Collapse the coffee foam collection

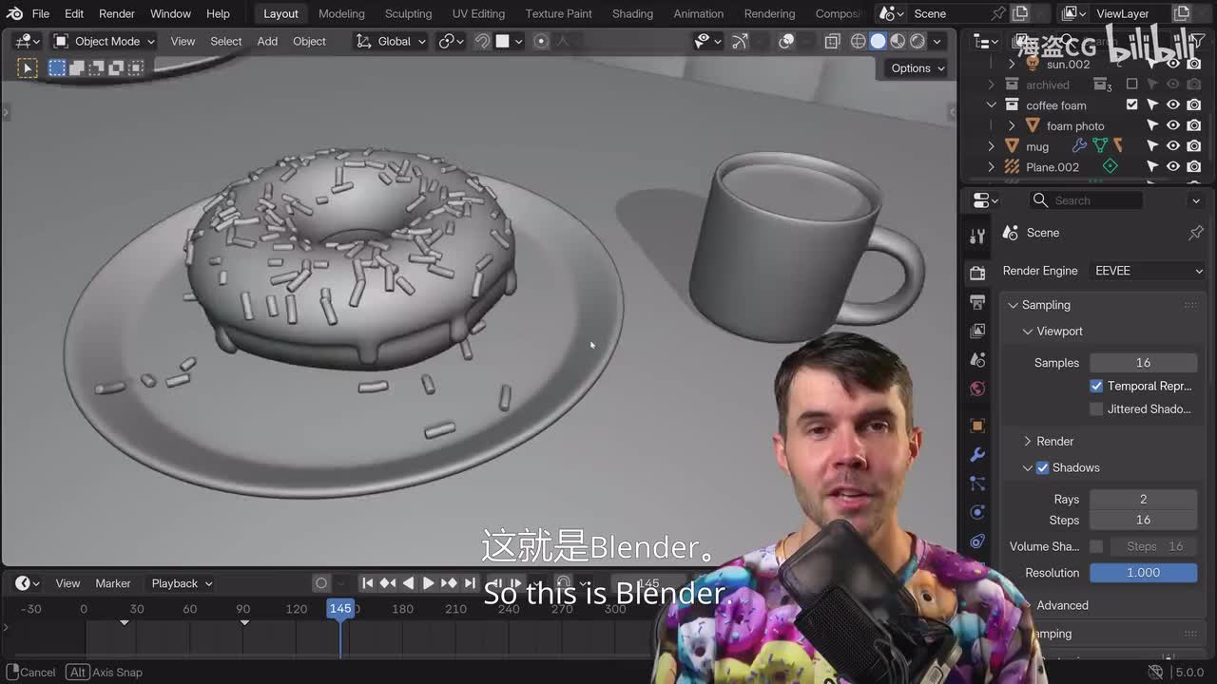tap(992, 105)
